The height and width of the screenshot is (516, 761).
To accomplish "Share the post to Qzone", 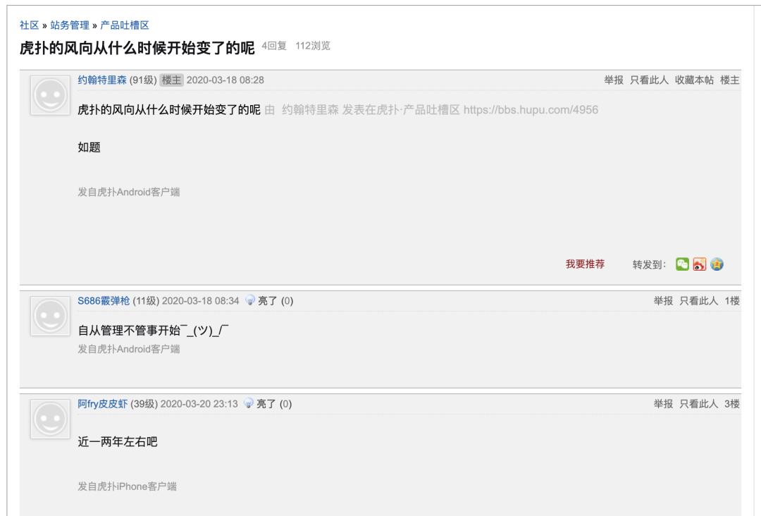I will (x=717, y=264).
